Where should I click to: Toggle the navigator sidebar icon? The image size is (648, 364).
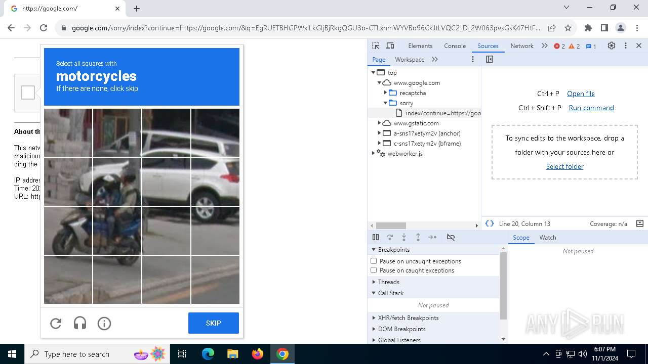490,59
